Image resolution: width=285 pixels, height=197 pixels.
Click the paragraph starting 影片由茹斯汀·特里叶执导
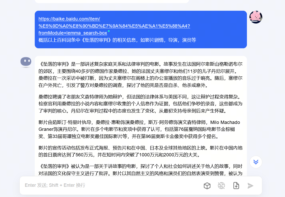click(139, 129)
